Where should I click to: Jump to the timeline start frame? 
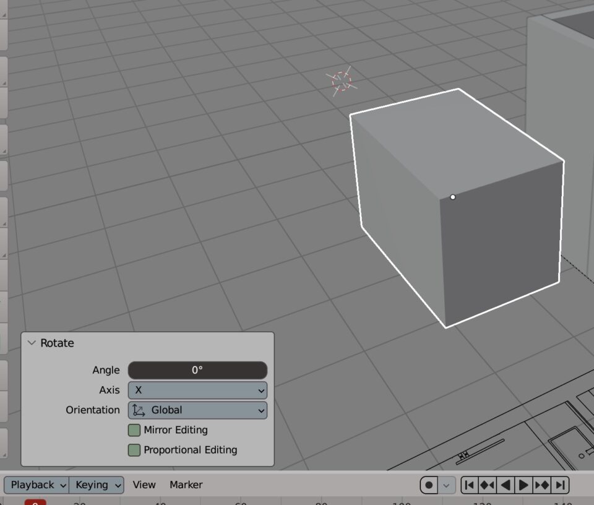(470, 485)
